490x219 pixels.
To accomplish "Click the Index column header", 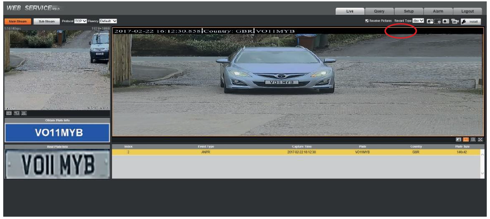I will tap(128, 146).
